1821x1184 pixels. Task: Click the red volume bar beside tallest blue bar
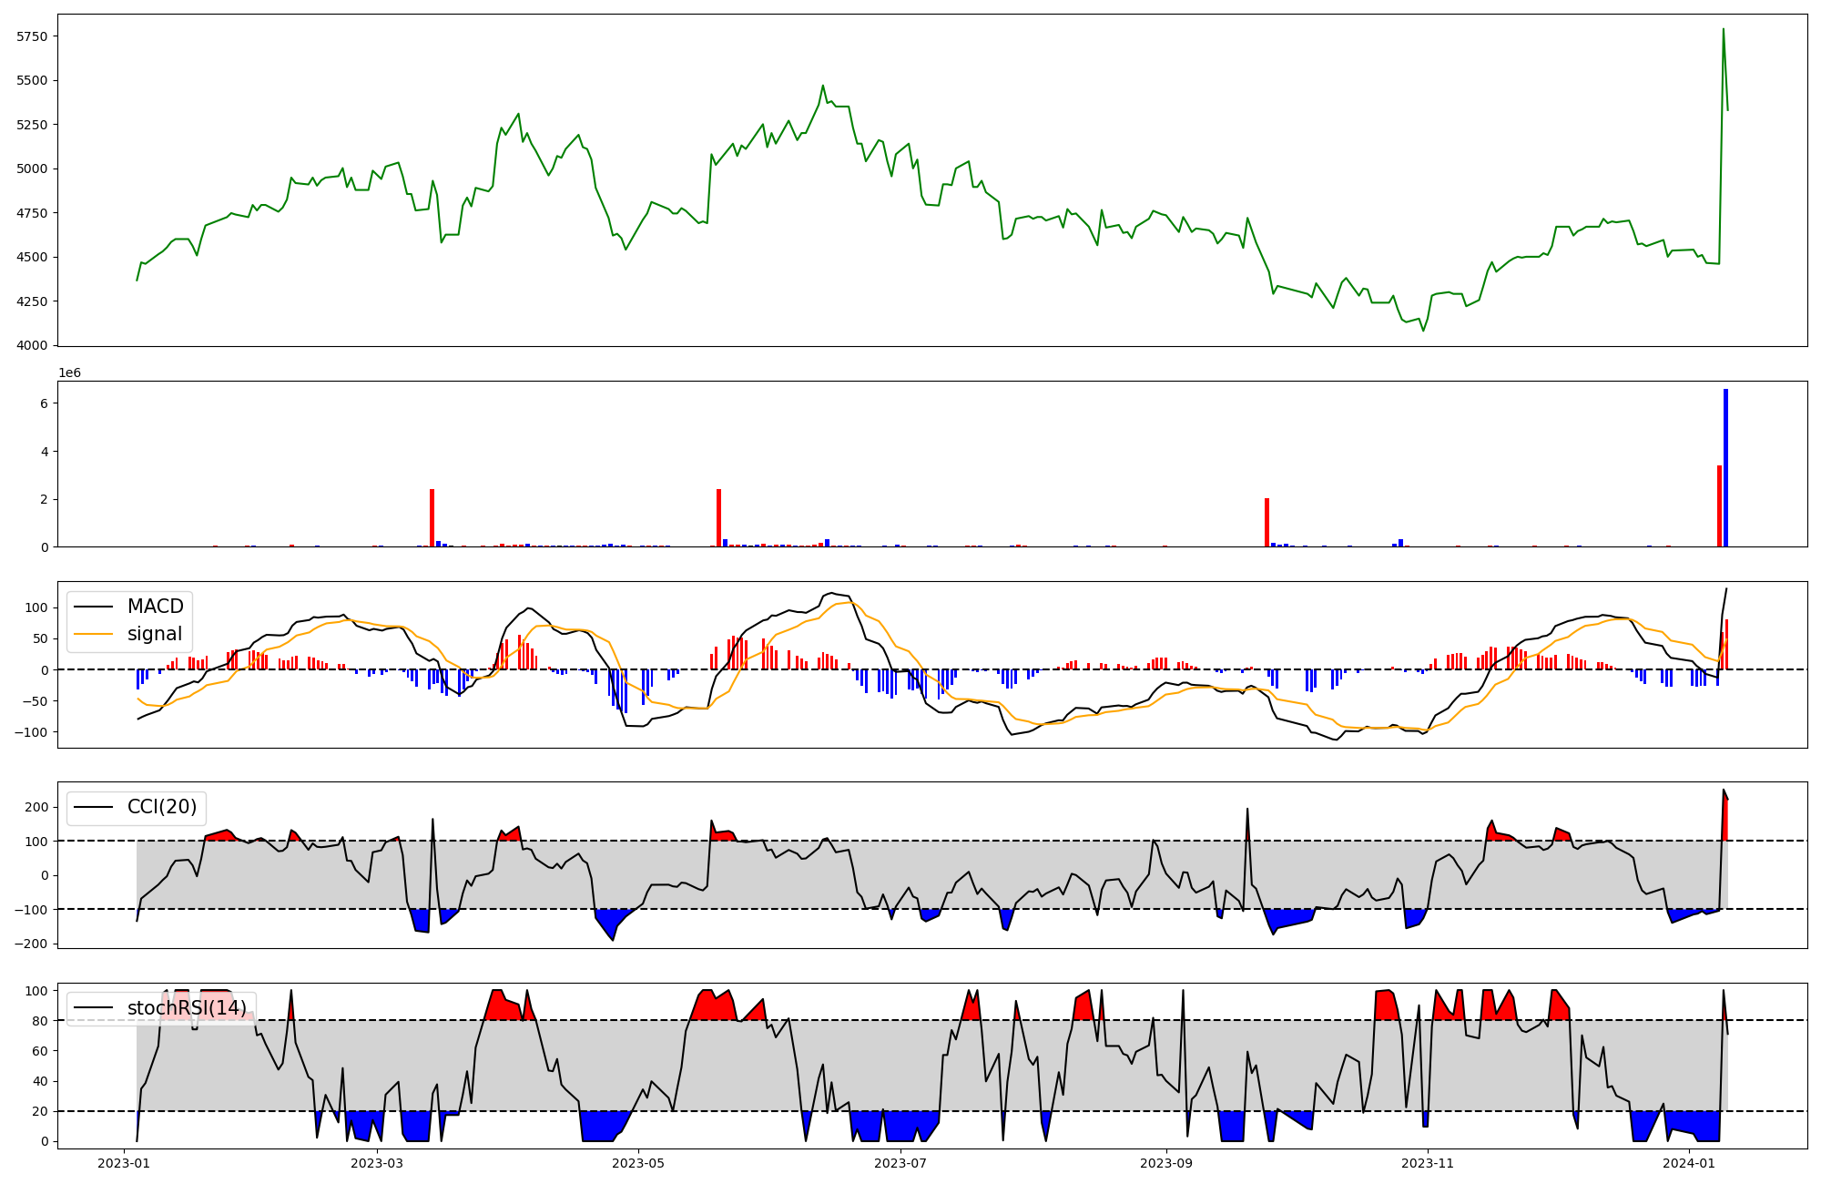[1719, 506]
